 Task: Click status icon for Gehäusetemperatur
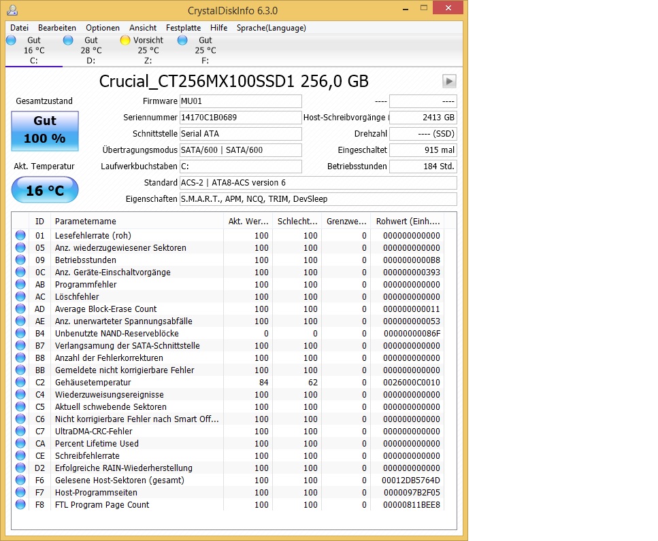pos(20,382)
